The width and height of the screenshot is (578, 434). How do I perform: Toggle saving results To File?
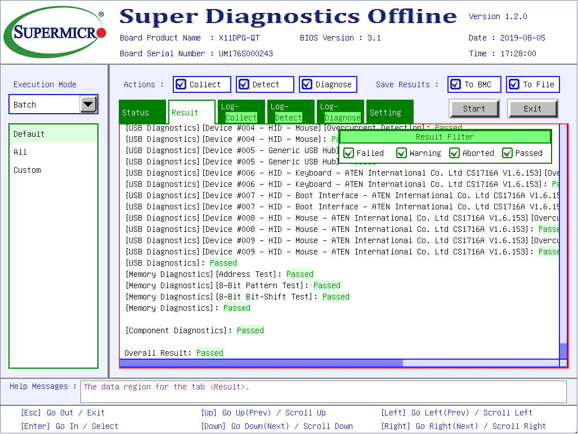point(514,84)
